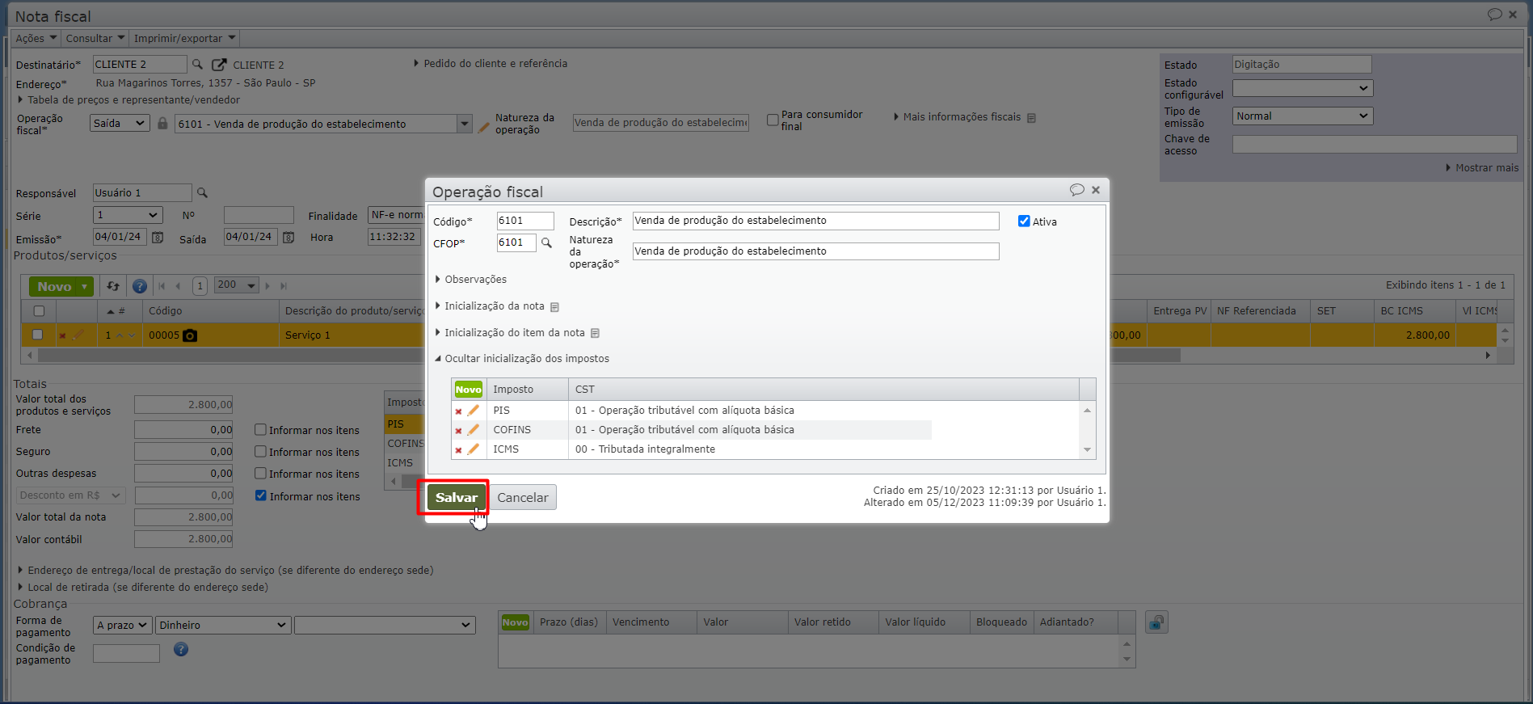Expand Mostrar mais link
The image size is (1533, 704).
pyautogui.click(x=1482, y=168)
